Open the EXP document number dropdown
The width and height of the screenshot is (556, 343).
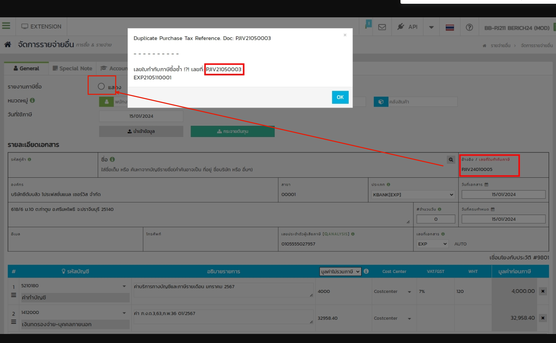click(x=432, y=244)
